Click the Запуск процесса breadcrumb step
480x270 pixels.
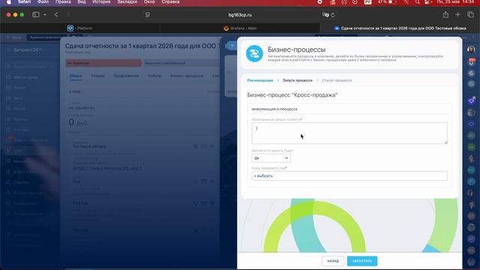[298, 80]
